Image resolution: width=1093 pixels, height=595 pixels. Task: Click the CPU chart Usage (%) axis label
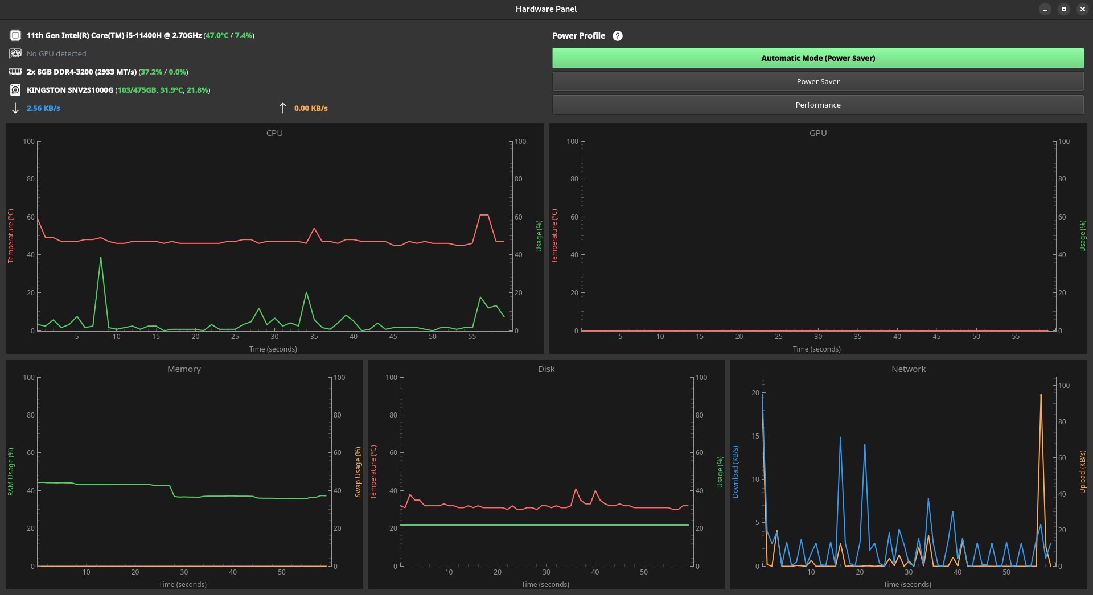[x=539, y=236]
